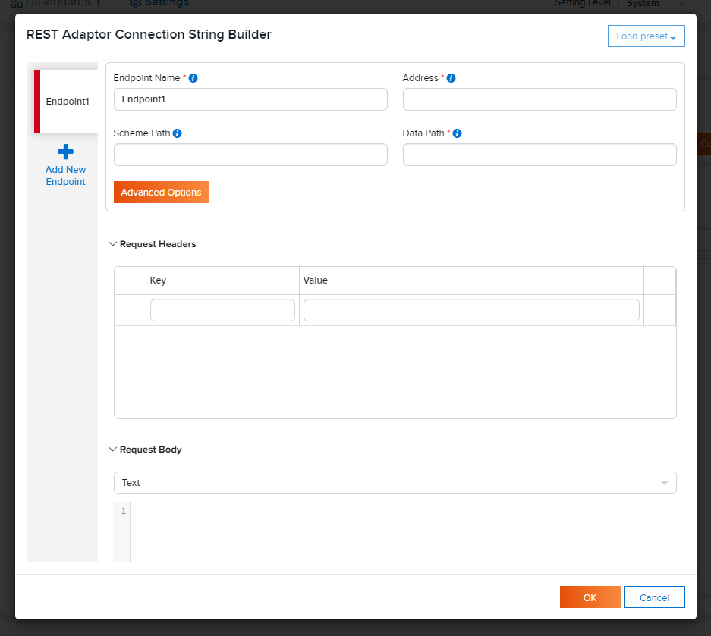Open Settings tab in background window
The height and width of the screenshot is (636, 711).
pos(159,4)
